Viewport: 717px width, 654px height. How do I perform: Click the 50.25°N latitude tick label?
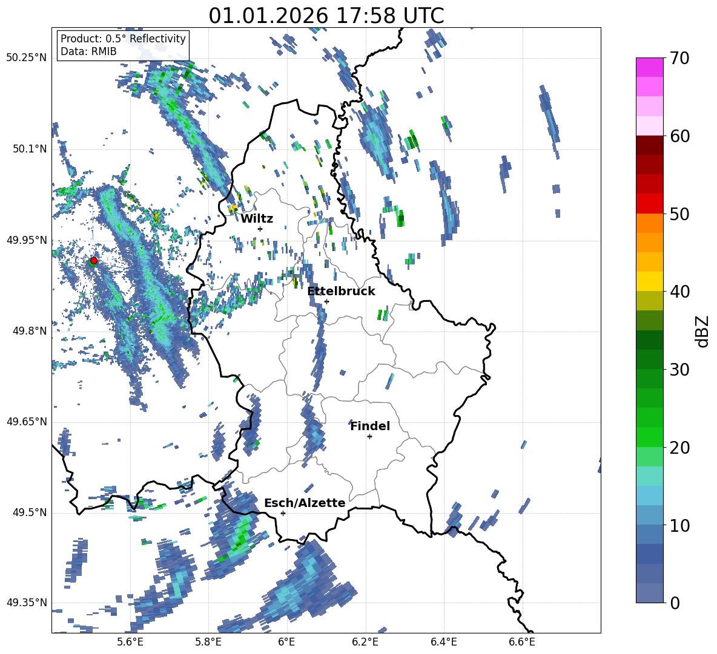pyautogui.click(x=27, y=58)
